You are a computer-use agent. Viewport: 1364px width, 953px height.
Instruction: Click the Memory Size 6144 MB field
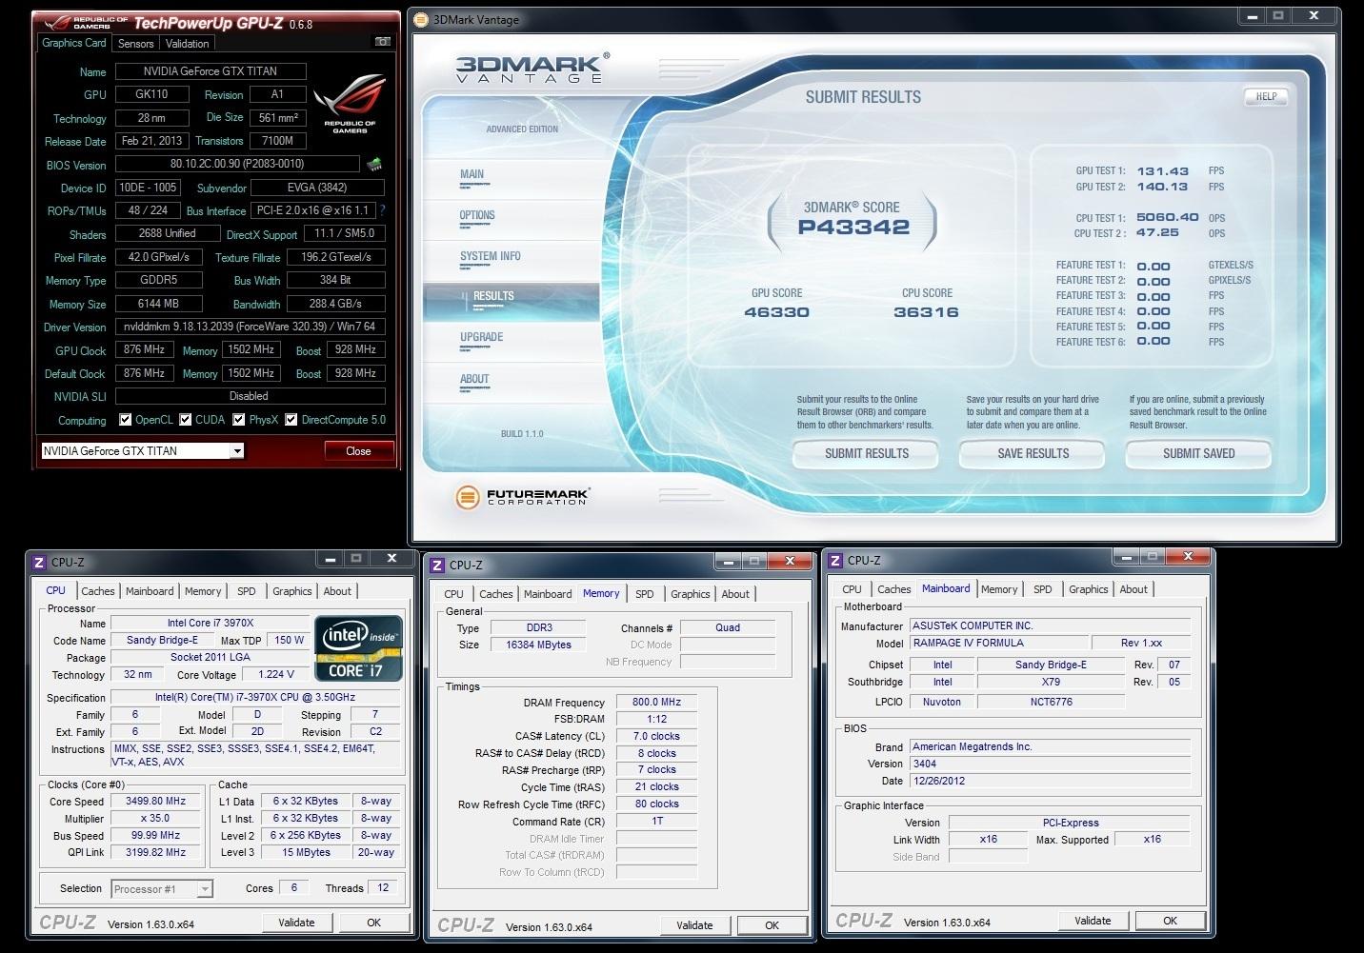[158, 304]
